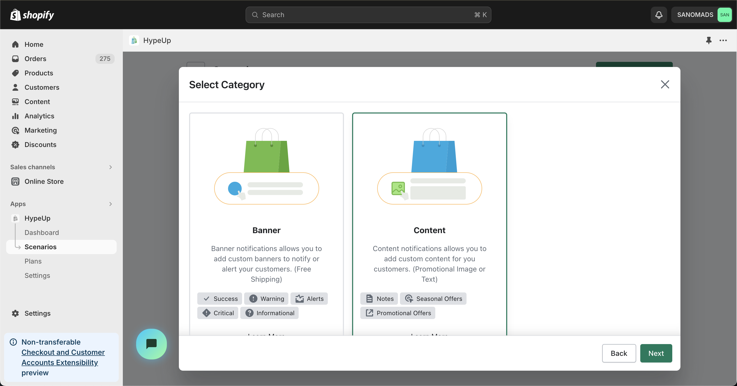Open the chat support bubble
The image size is (737, 386).
(x=151, y=344)
